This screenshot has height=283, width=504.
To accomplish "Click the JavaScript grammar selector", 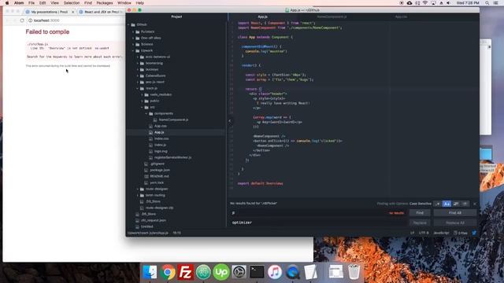I will (x=441, y=233).
